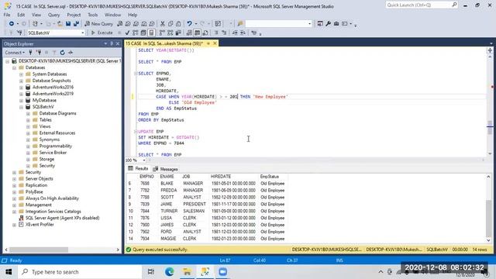Click the HIREDATE column header in results
This screenshot has height=279, width=496.
point(221,177)
